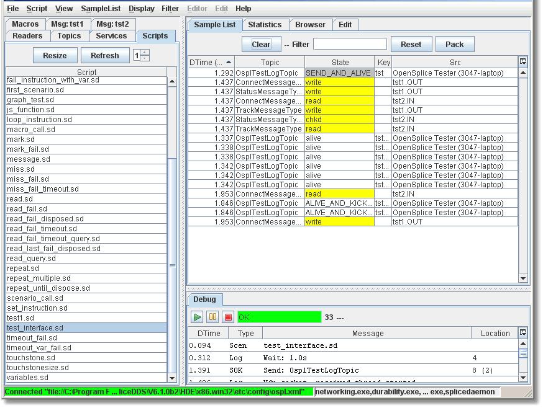The width and height of the screenshot is (543, 408).
Task: Select script test_interface.sd
Action: [86, 328]
